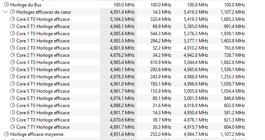Click clock icon of Core 3 T0 Horloge efficace
Screen dimensions: 265x140
pos(13,62)
